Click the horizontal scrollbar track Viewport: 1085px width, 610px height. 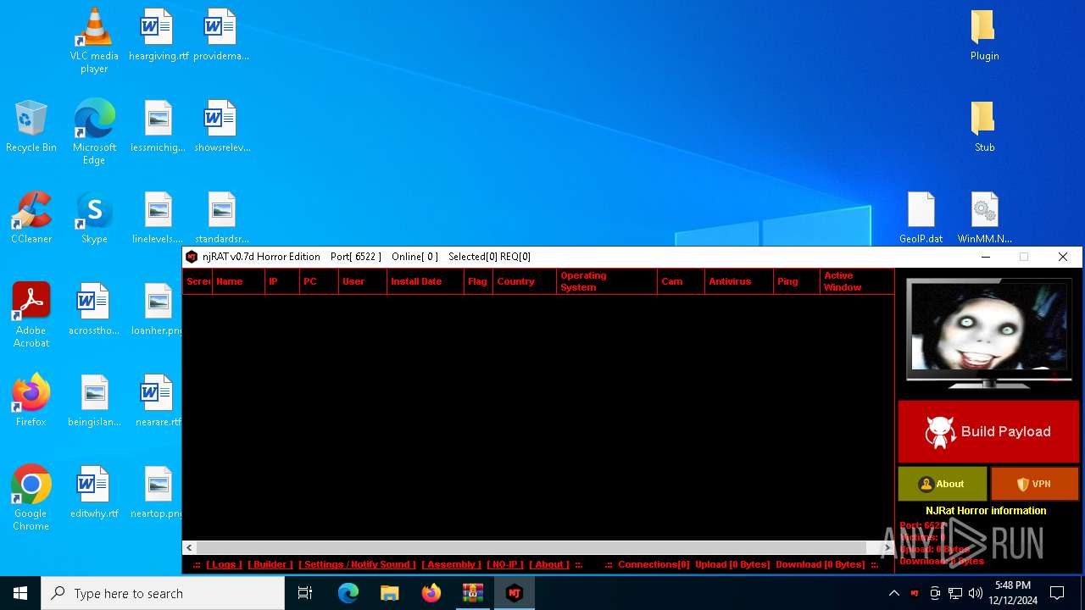click(538, 548)
